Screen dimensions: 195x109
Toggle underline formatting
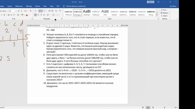click(4, 15)
